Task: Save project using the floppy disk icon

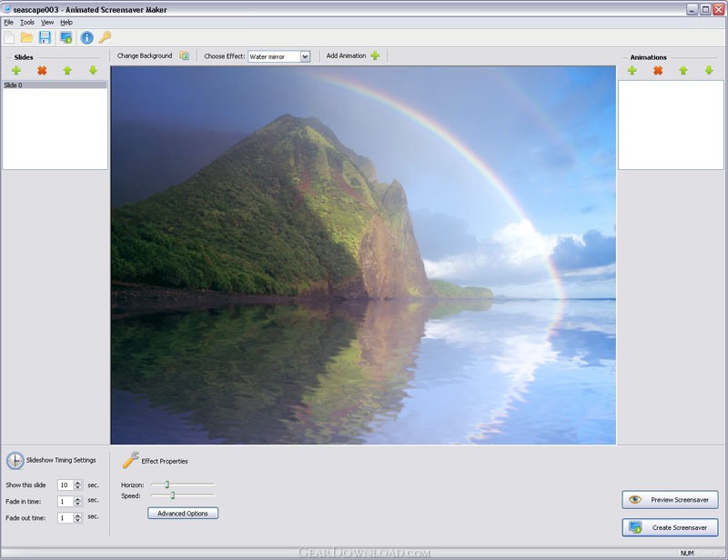Action: point(45,37)
